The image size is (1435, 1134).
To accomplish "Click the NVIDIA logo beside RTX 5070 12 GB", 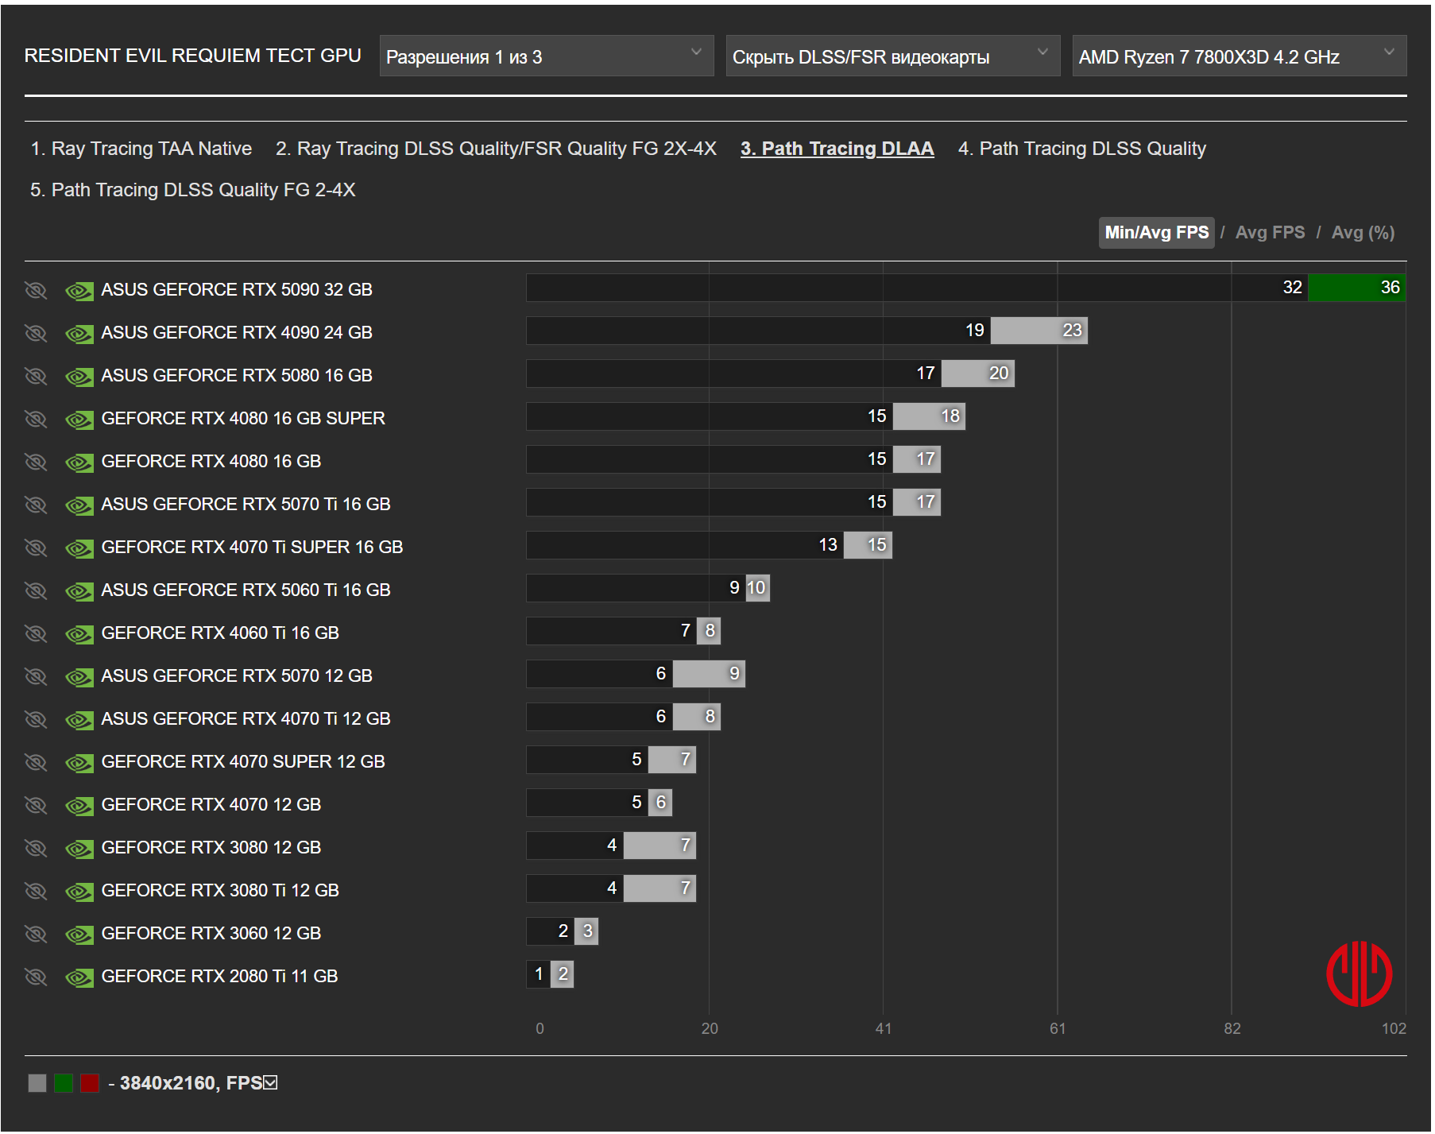I will point(79,677).
